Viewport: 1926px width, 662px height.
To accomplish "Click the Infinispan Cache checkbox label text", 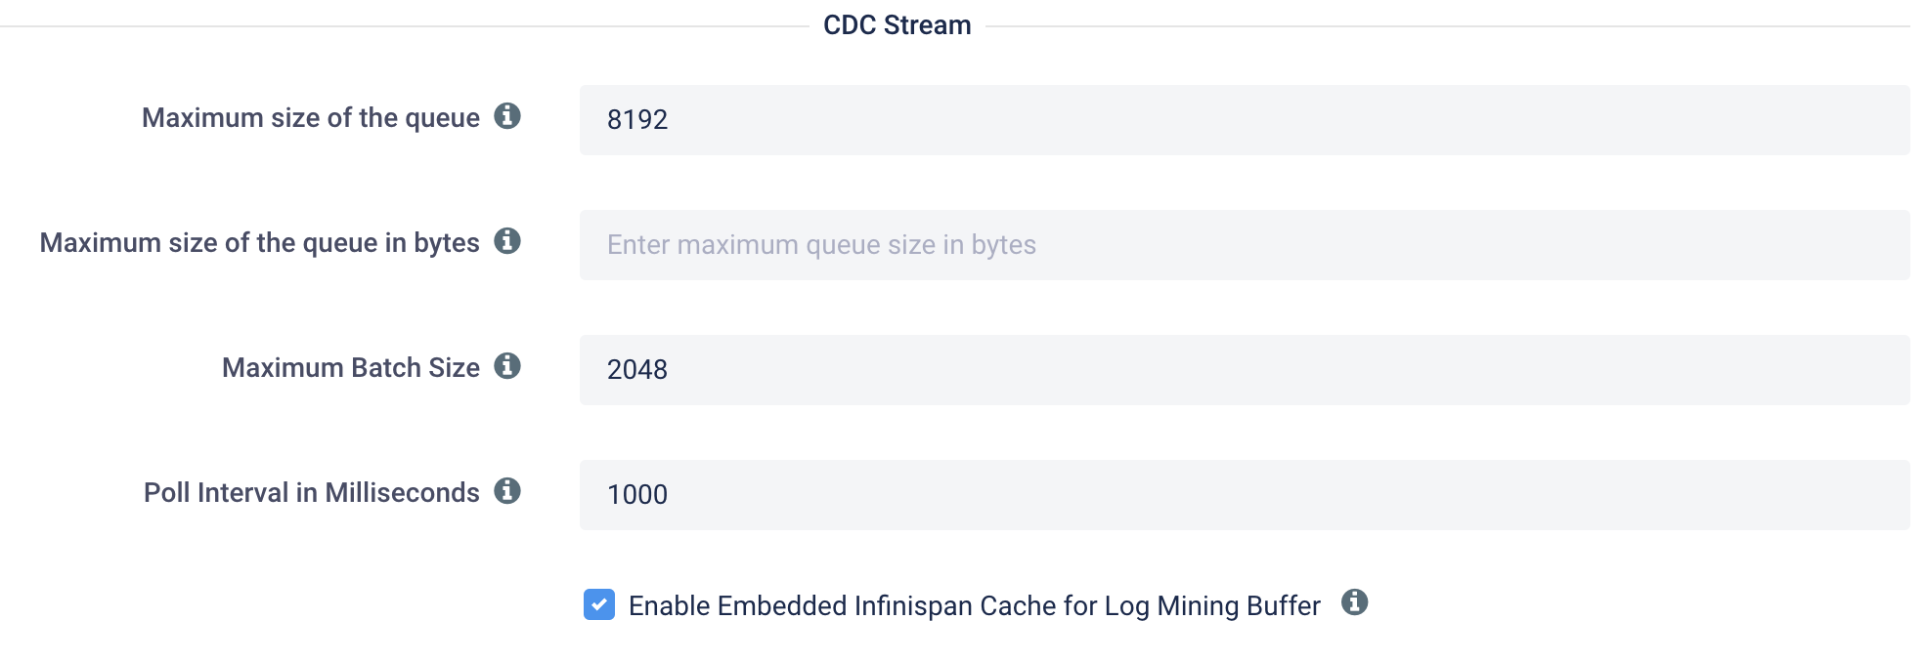I will point(975,604).
